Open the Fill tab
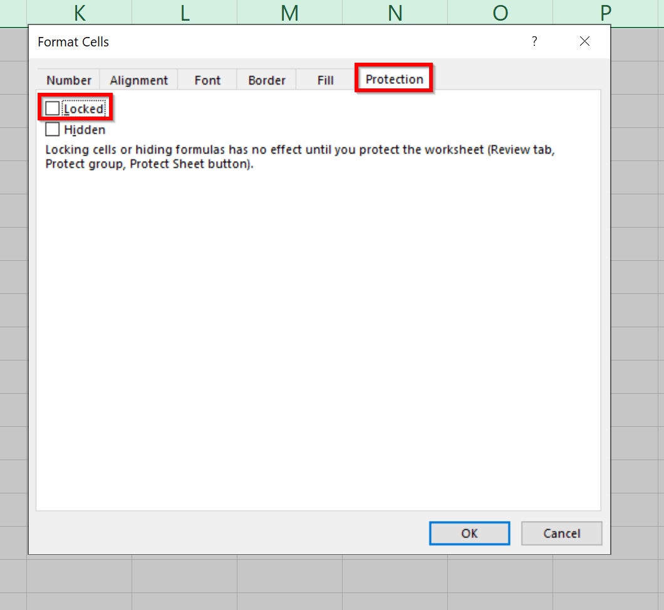Image resolution: width=664 pixels, height=610 pixels. click(324, 80)
